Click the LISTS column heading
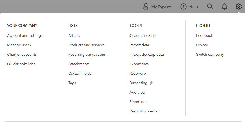 point(73,25)
